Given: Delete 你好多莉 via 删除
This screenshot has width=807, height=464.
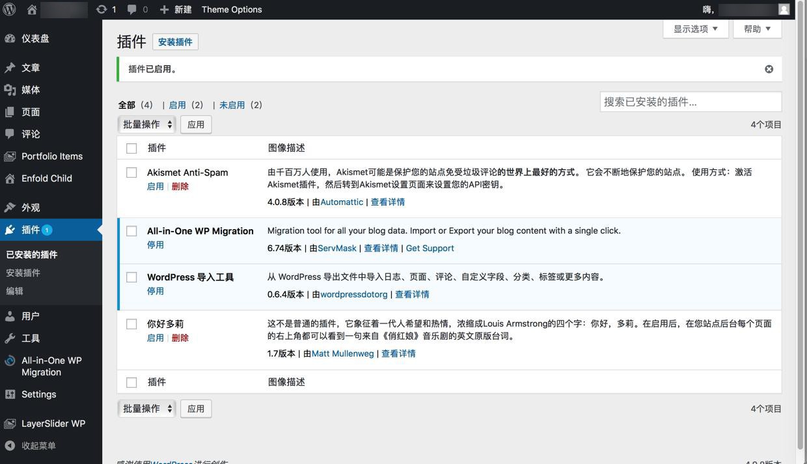Looking at the screenshot, I should click(180, 338).
